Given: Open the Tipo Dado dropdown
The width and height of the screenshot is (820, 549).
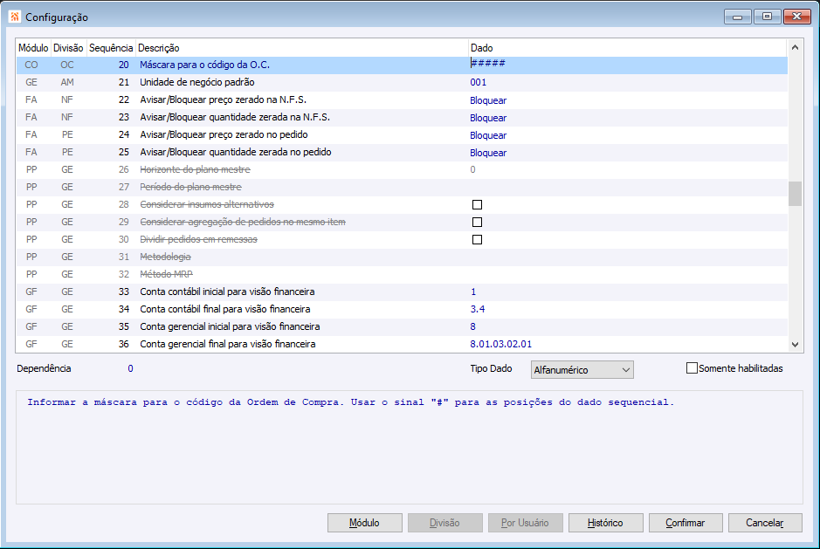Looking at the screenshot, I should click(582, 370).
